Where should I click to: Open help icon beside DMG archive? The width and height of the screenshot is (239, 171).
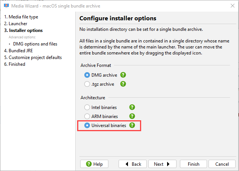[x=123, y=75]
